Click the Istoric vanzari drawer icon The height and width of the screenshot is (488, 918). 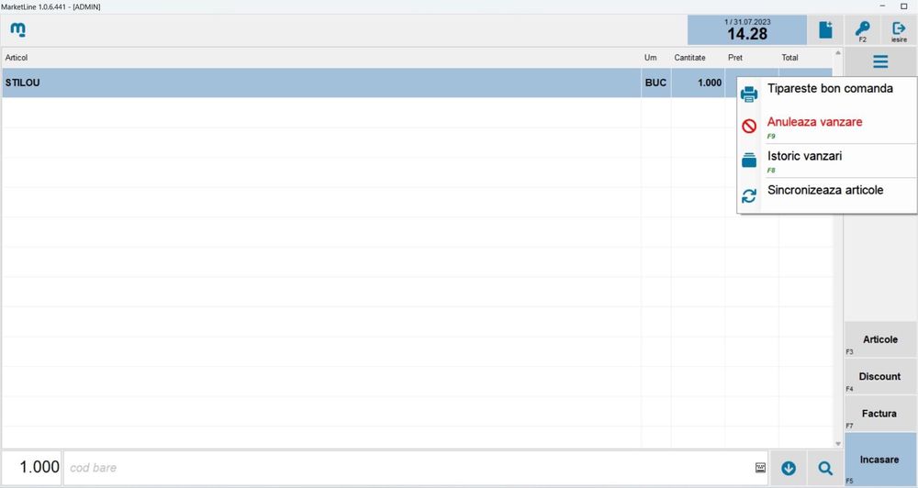(x=749, y=160)
